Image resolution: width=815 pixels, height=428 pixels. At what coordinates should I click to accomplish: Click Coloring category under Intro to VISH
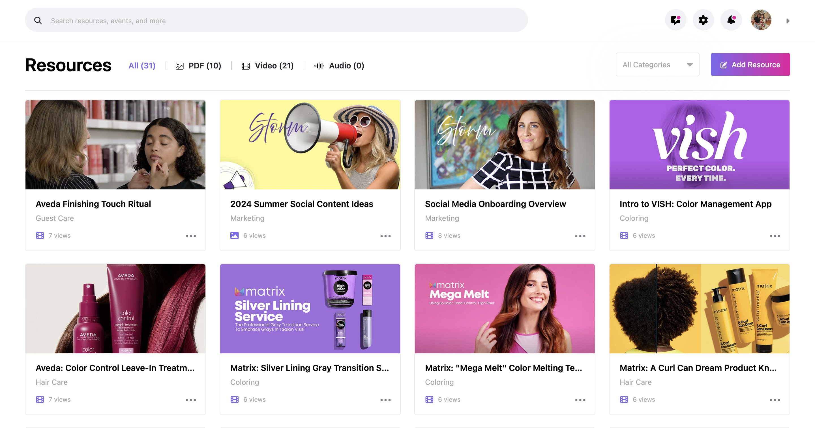pos(634,219)
